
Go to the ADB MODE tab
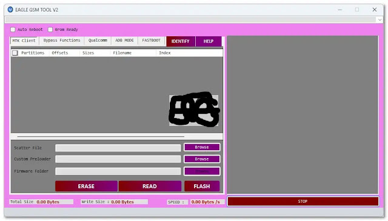point(124,41)
